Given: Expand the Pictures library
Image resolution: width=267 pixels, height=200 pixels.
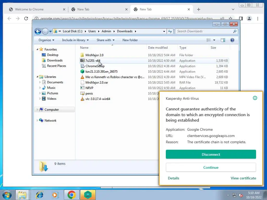Looking at the screenshot, I should tap(40, 93).
